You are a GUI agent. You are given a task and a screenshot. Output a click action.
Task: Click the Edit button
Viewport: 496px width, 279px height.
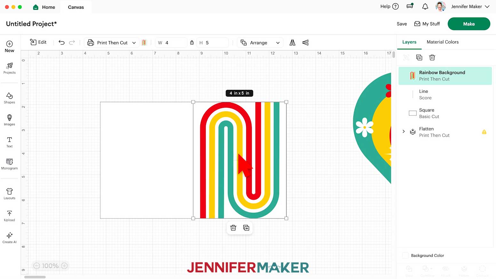pos(38,42)
